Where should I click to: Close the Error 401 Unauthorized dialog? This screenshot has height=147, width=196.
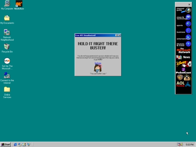tap(119, 35)
